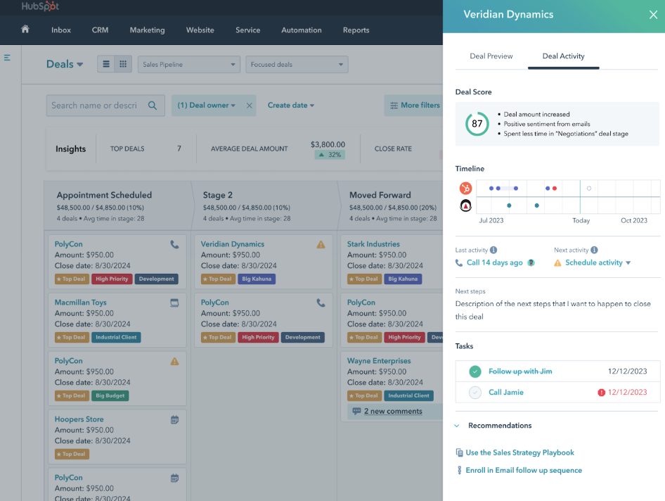Click the HubSpot timeline row icon
665x501 pixels.
coord(465,188)
